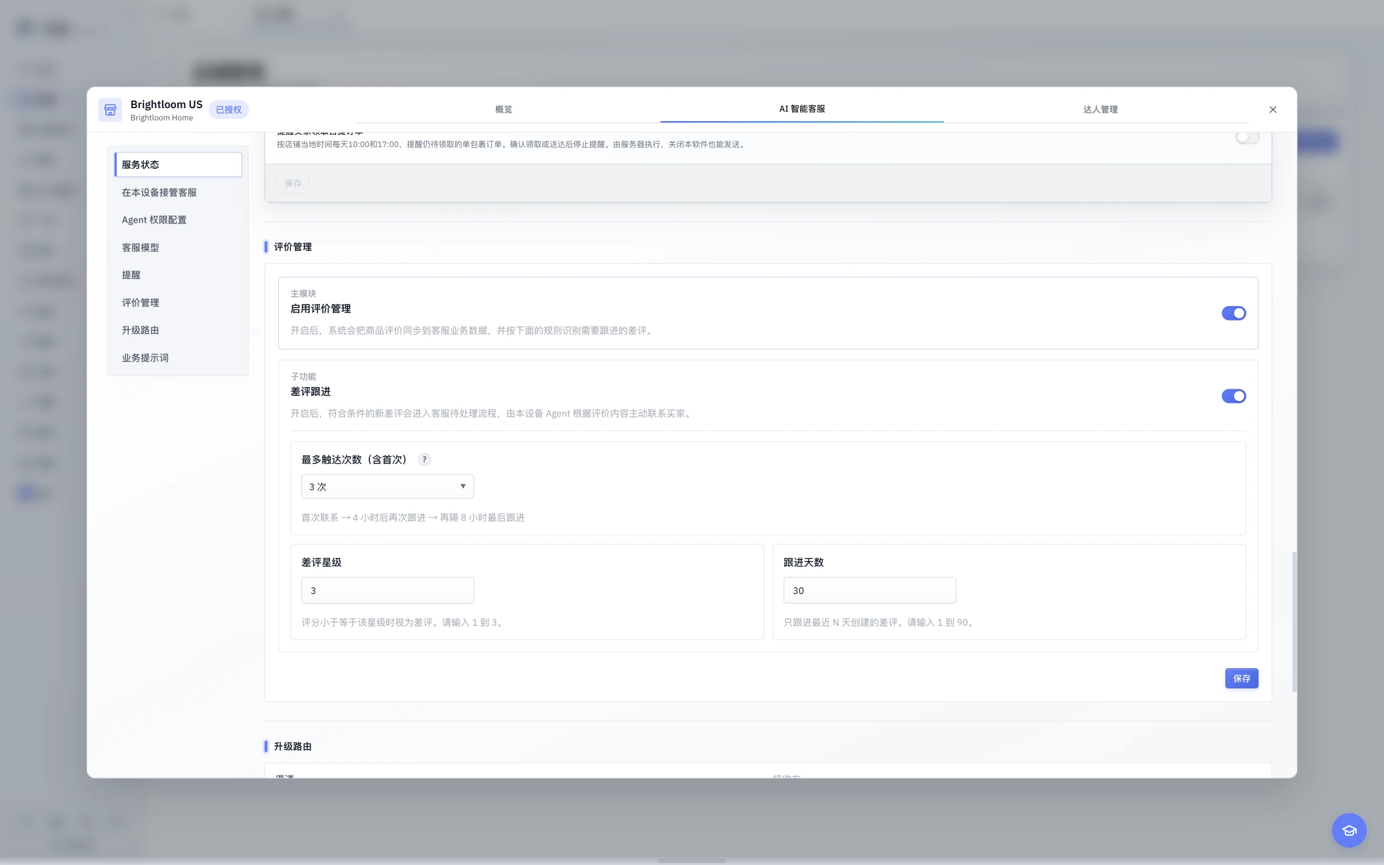Screen dimensions: 1384x865
Task: Click the help icon beside 最多触达次数
Action: [x=424, y=460]
